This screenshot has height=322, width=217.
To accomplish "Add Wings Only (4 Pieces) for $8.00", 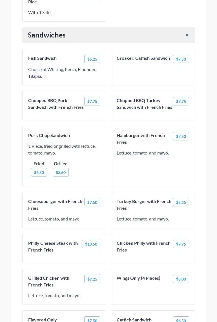I will (x=181, y=279).
